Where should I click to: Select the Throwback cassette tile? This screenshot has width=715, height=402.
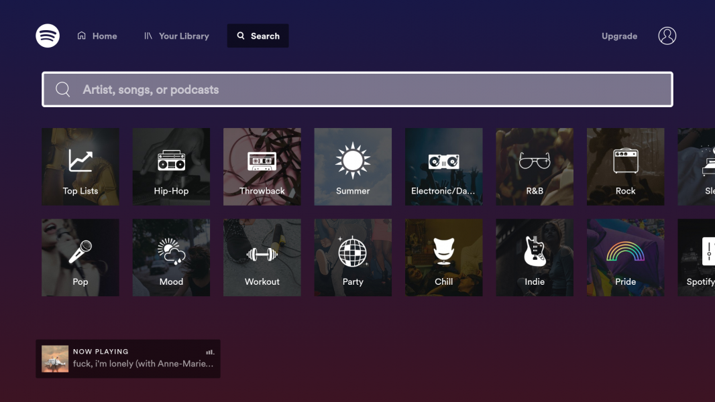coord(262,167)
